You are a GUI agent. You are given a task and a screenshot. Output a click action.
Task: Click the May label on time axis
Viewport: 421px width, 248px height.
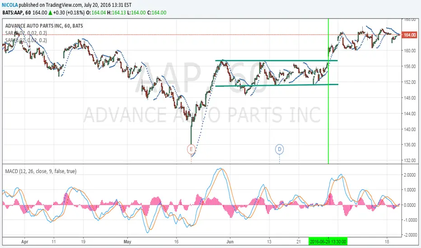point(127,242)
